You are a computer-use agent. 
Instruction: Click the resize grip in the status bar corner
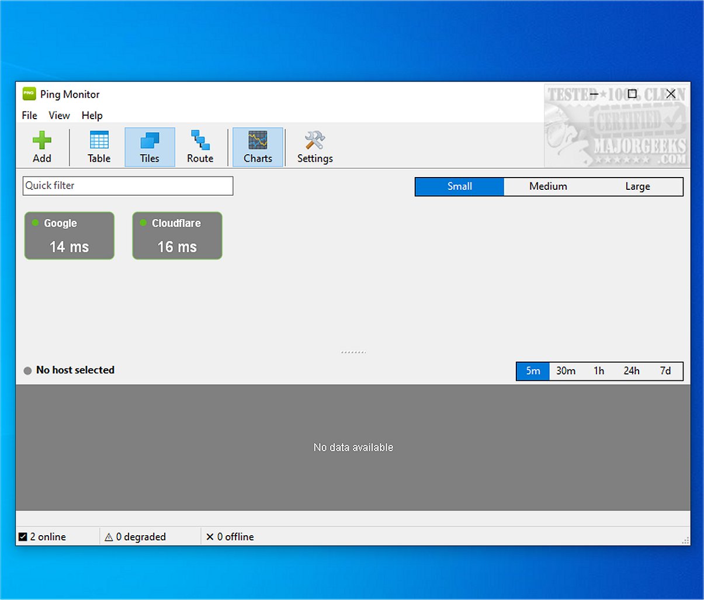pyautogui.click(x=685, y=540)
